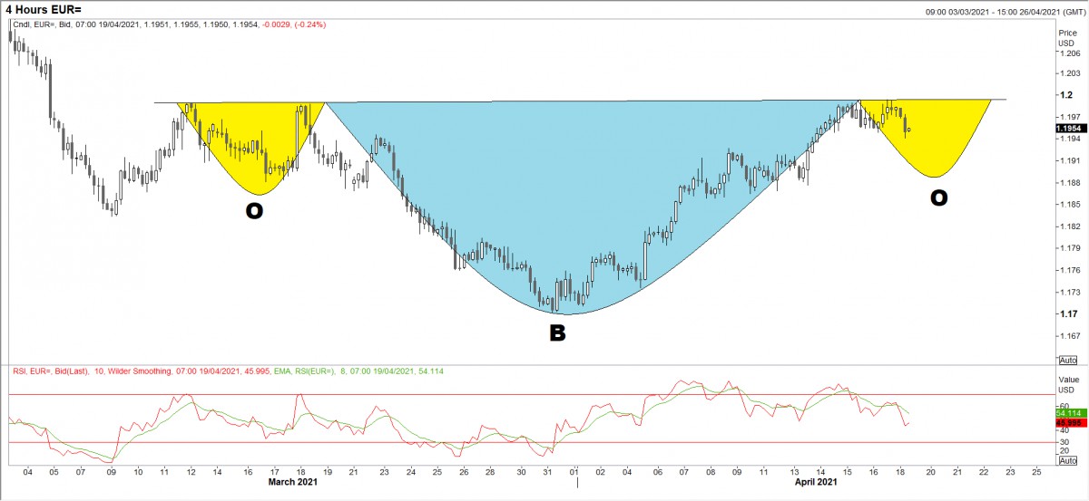The image size is (1089, 501).
Task: Click the RSI scale label 60
Action: (1064, 406)
